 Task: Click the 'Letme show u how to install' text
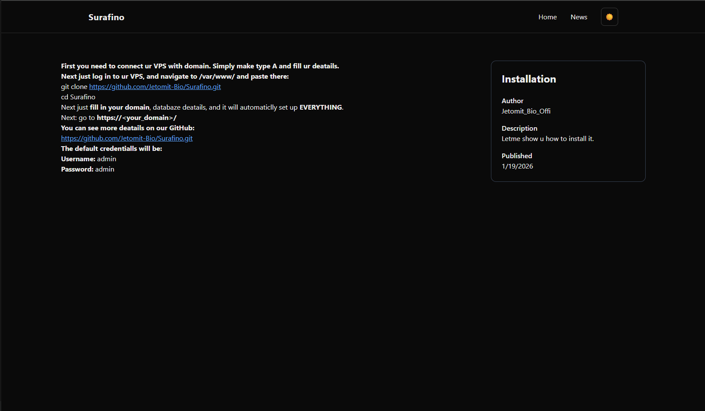click(547, 139)
